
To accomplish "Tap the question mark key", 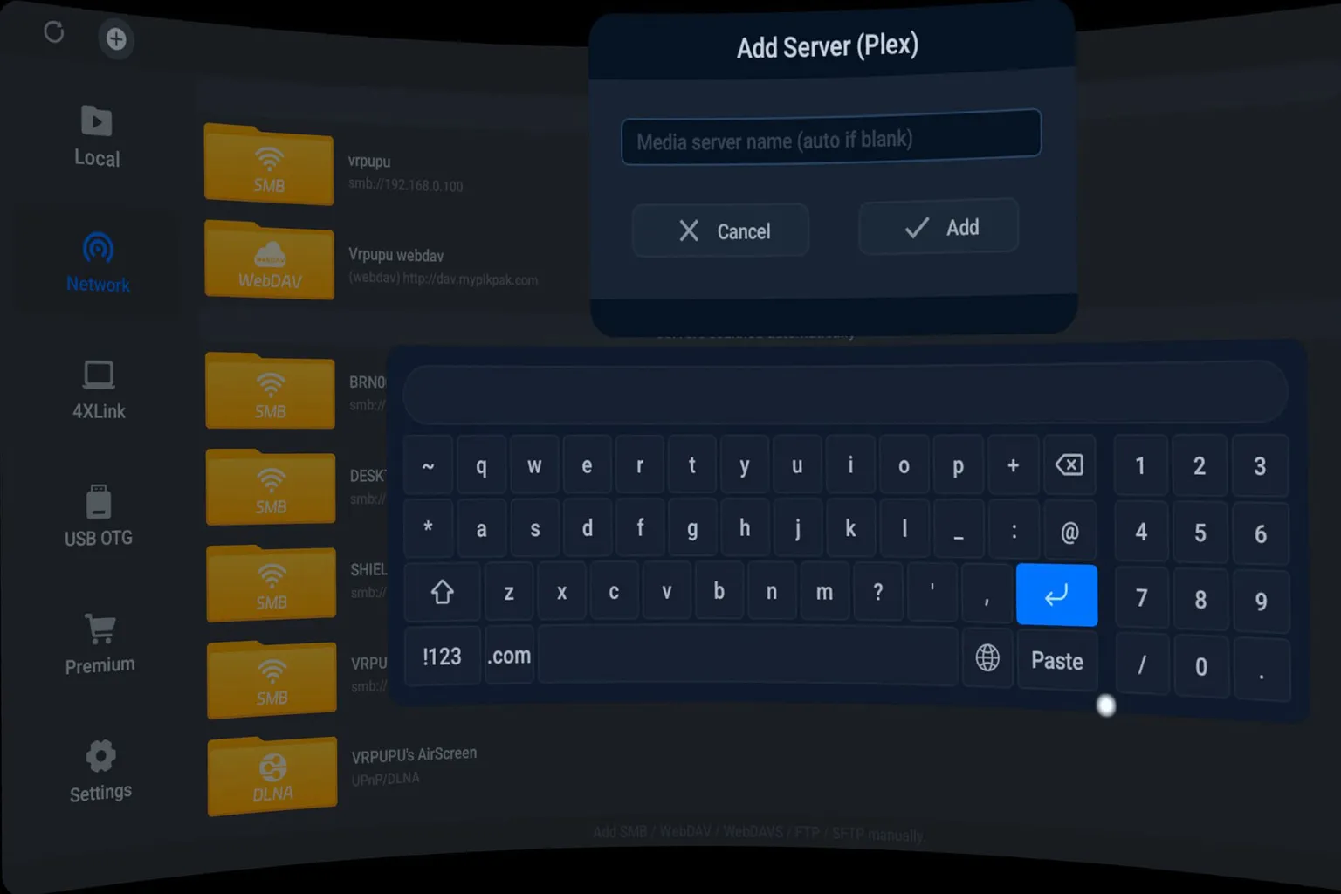I will pyautogui.click(x=878, y=592).
